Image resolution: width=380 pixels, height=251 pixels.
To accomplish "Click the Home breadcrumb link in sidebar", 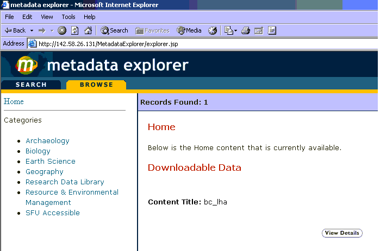I will click(14, 101).
